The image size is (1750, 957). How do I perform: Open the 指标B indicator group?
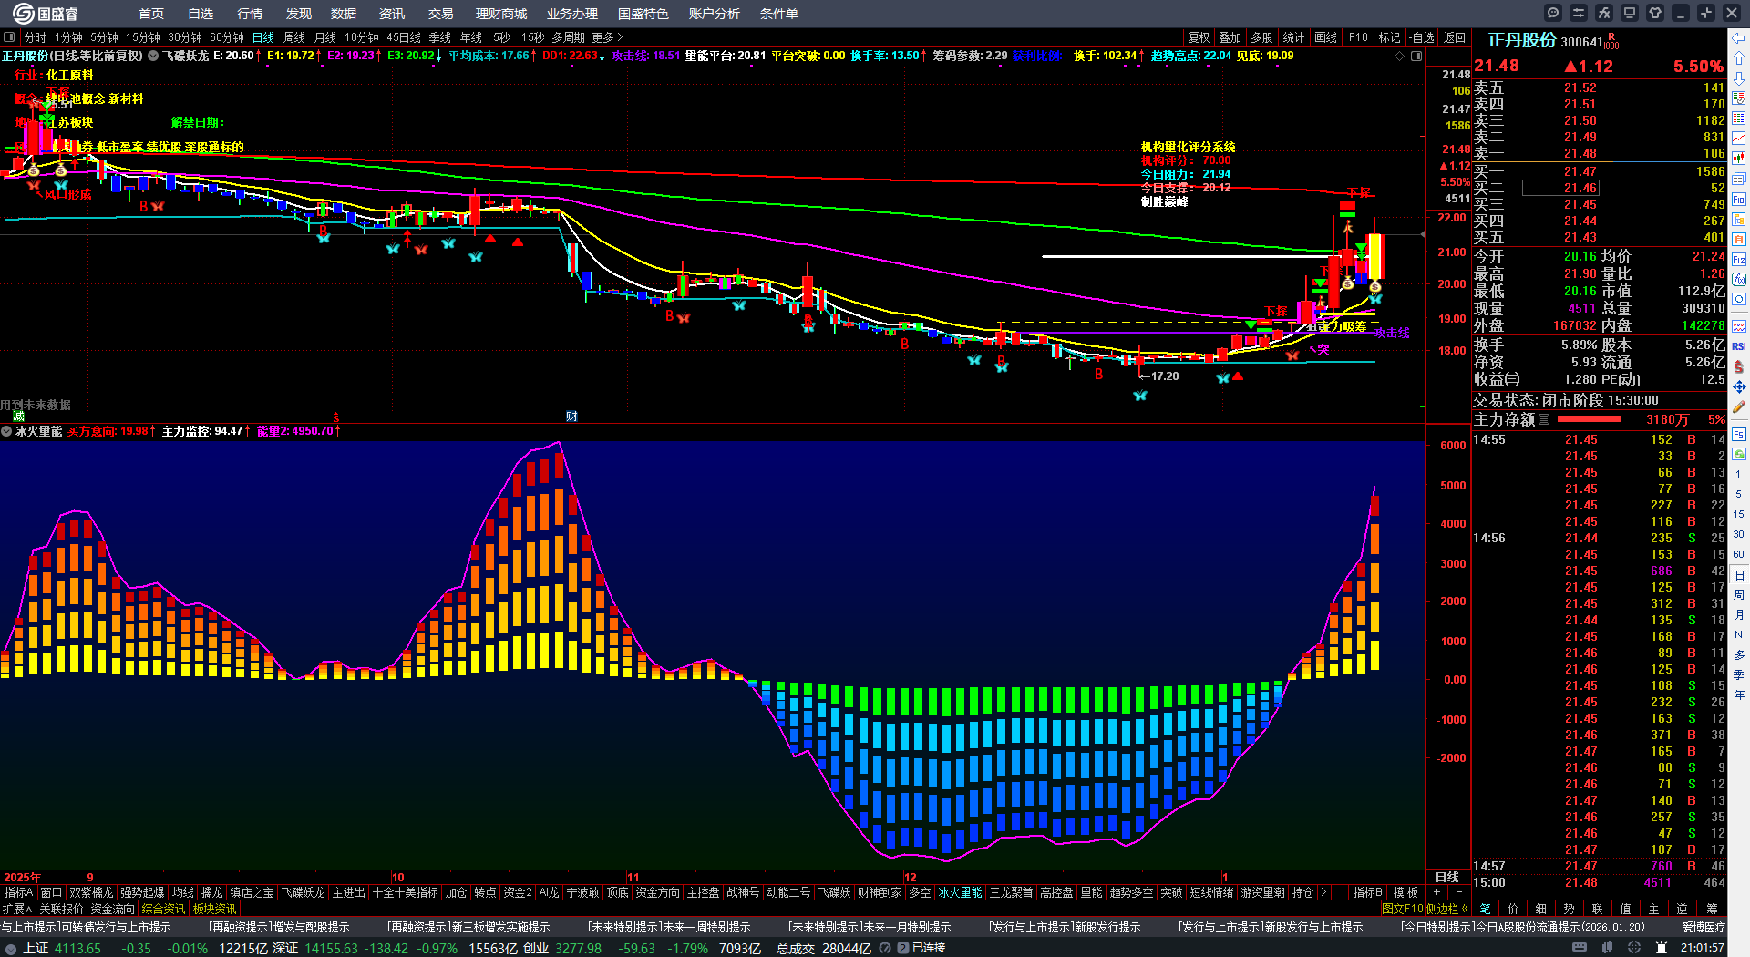point(1367,892)
